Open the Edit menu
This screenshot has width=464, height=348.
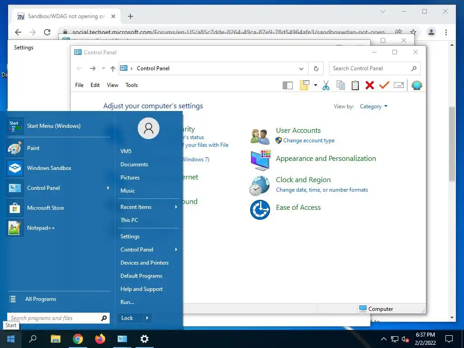point(95,85)
